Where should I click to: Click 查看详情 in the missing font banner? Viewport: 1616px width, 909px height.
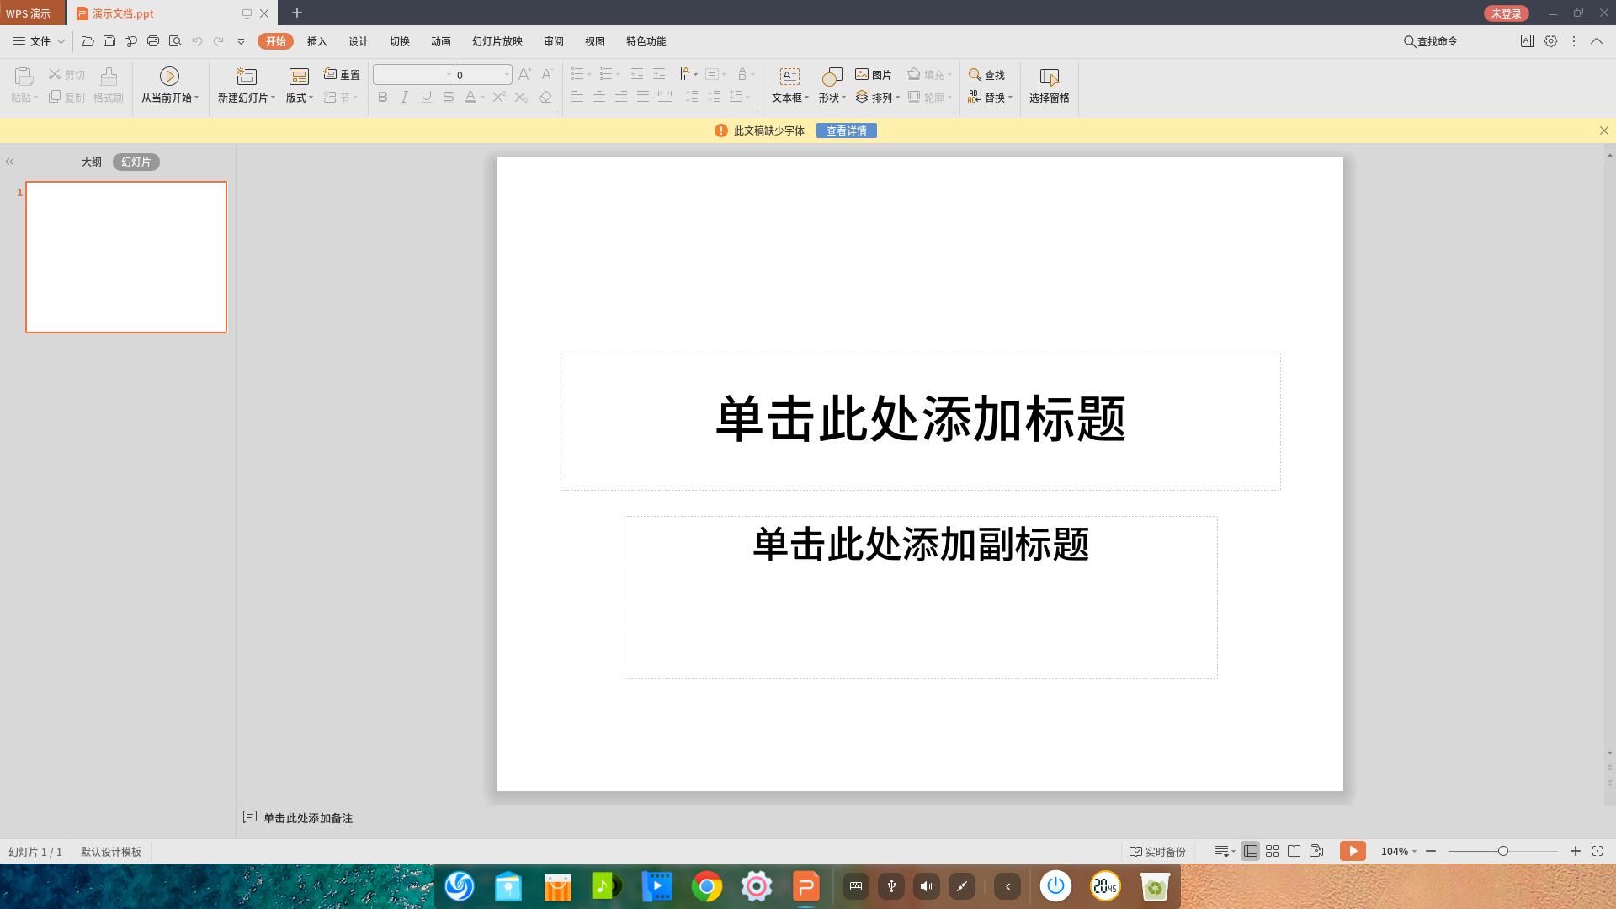coord(846,130)
